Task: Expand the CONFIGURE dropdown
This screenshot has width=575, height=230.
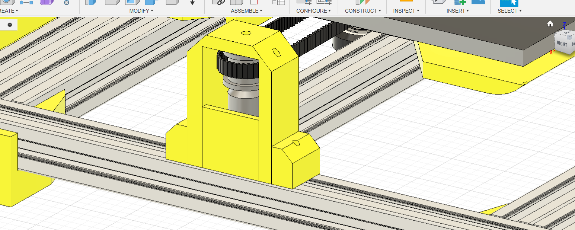Action: pos(314,11)
